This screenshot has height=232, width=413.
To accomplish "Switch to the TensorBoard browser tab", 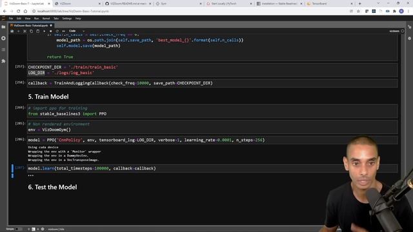I will click(x=329, y=4).
